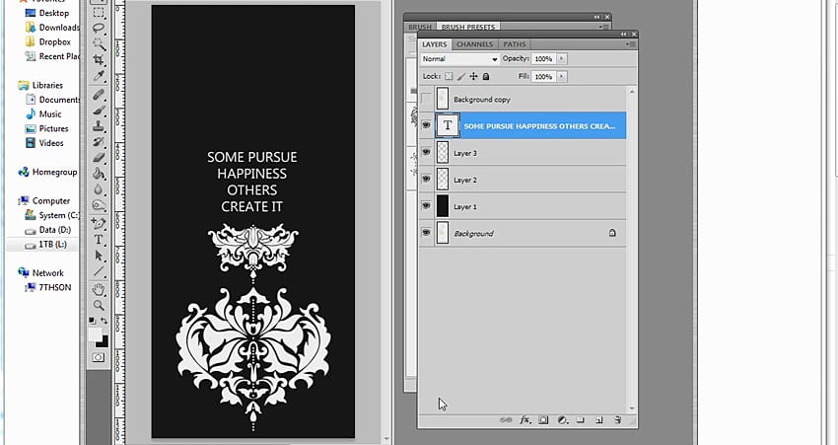Viewport: 838px width, 445px height.
Task: Click the Fill 100% field
Action: pos(544,77)
